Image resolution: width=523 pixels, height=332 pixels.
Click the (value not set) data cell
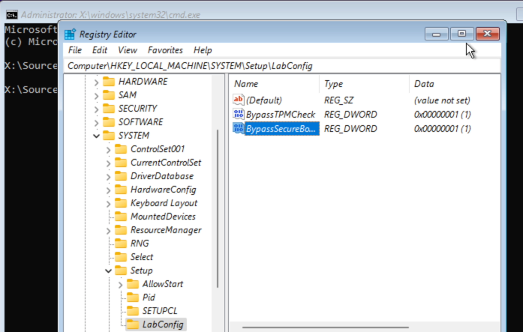point(442,100)
